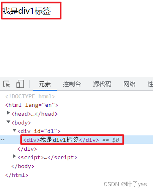Select the <head>…</head> node
The image size is (153, 191).
click(x=34, y=114)
